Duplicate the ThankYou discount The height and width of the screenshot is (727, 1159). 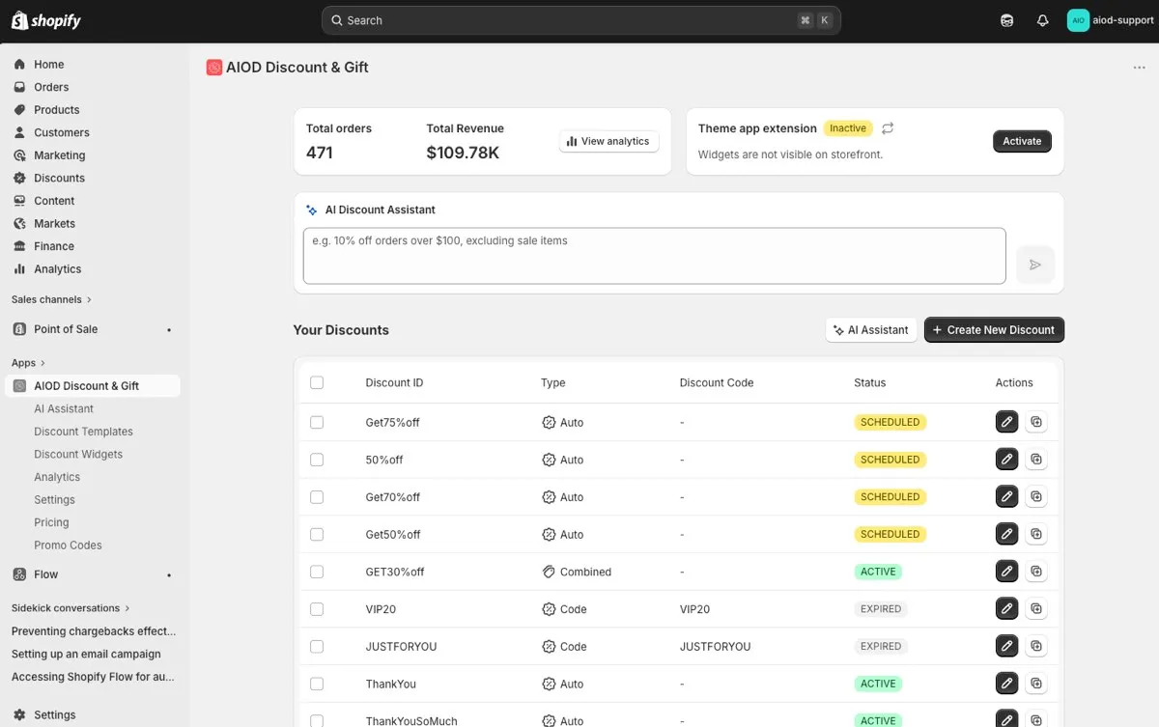(1036, 684)
